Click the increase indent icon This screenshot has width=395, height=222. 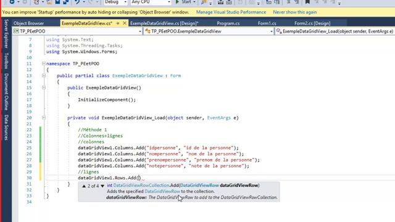point(277,2)
